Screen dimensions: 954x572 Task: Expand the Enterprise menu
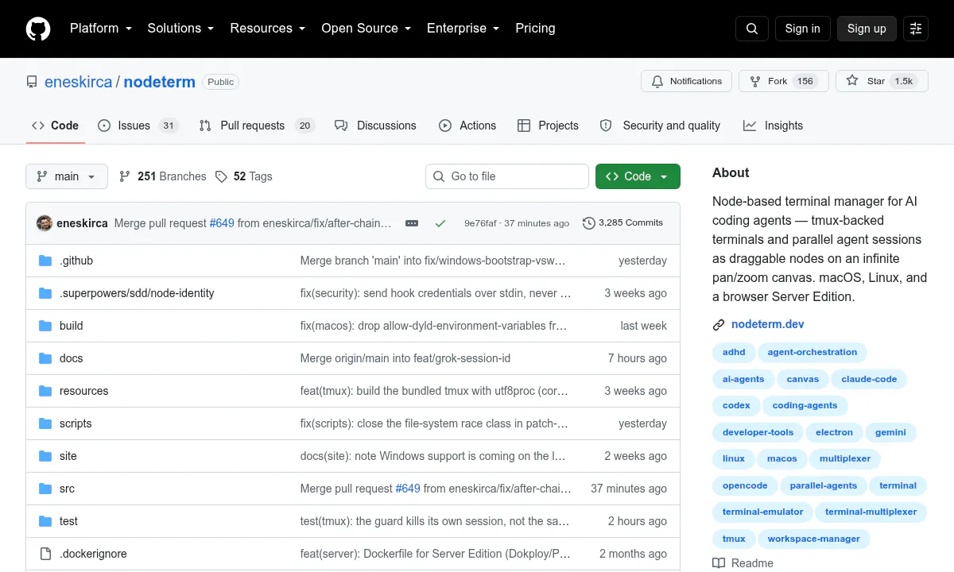pos(463,29)
